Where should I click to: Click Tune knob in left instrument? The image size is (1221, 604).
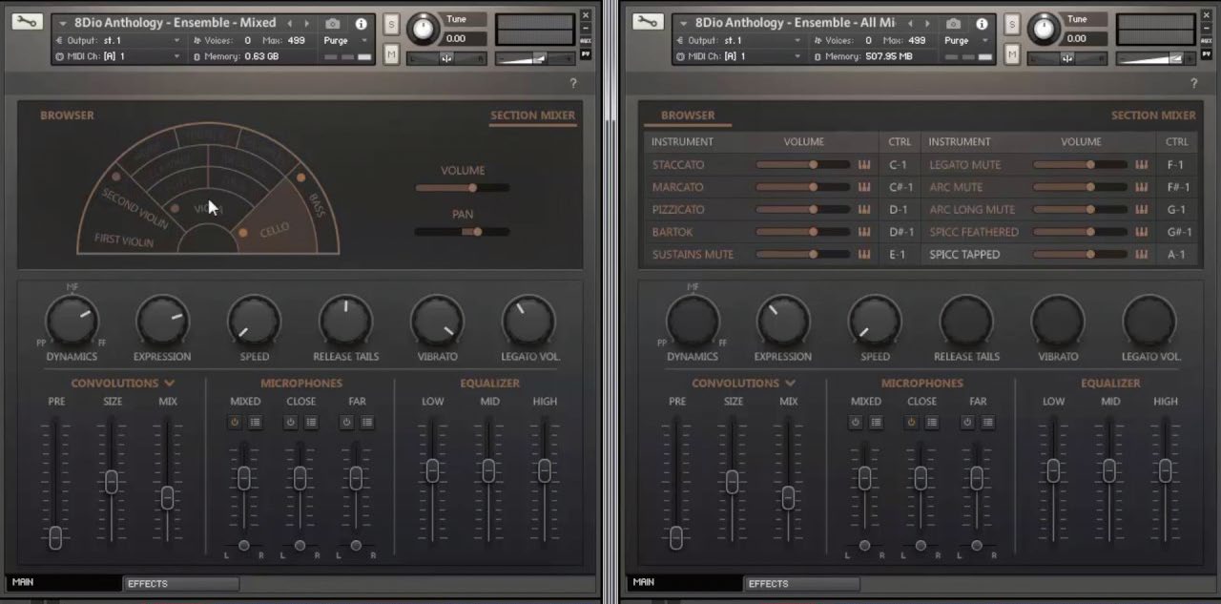(x=424, y=30)
